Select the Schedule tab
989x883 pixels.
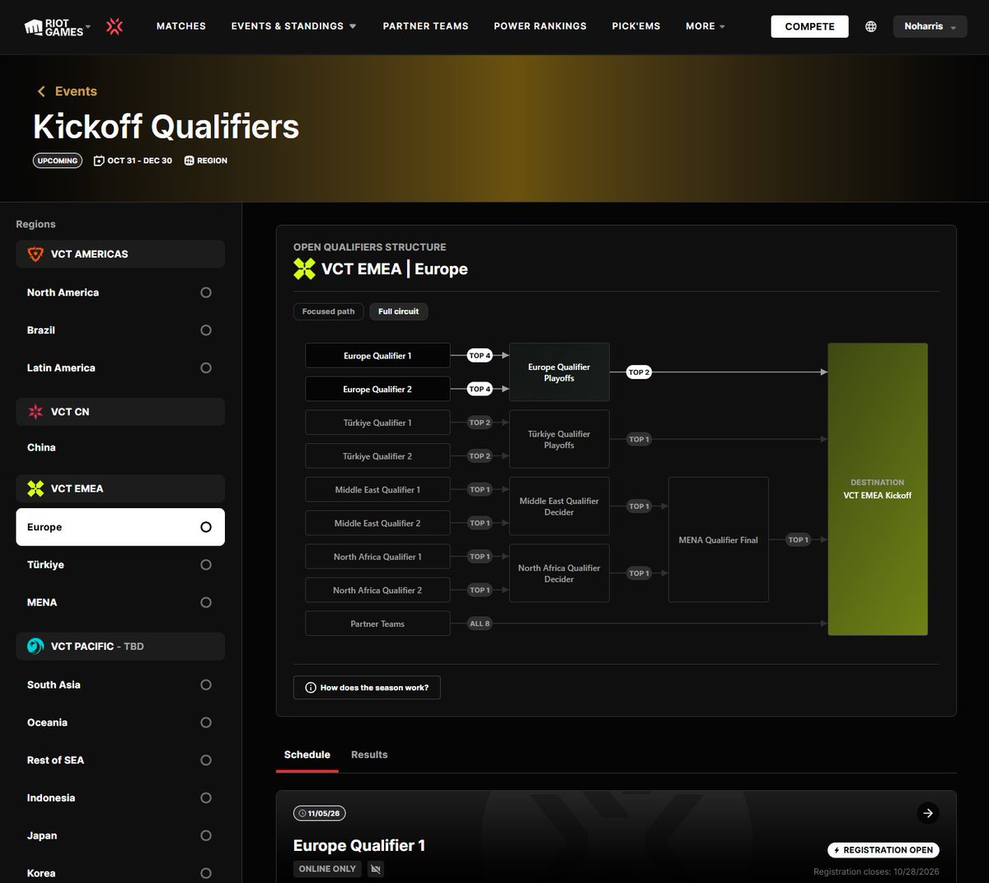pos(307,755)
